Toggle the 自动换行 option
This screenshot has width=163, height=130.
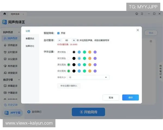(29, 112)
